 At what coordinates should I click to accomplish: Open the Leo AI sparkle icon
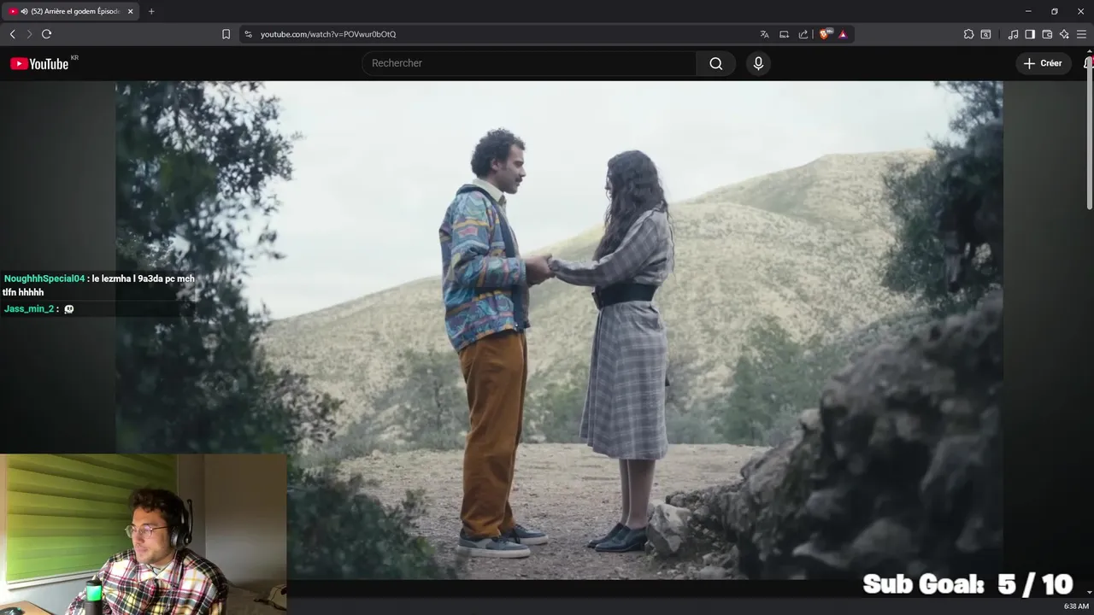tap(1064, 34)
